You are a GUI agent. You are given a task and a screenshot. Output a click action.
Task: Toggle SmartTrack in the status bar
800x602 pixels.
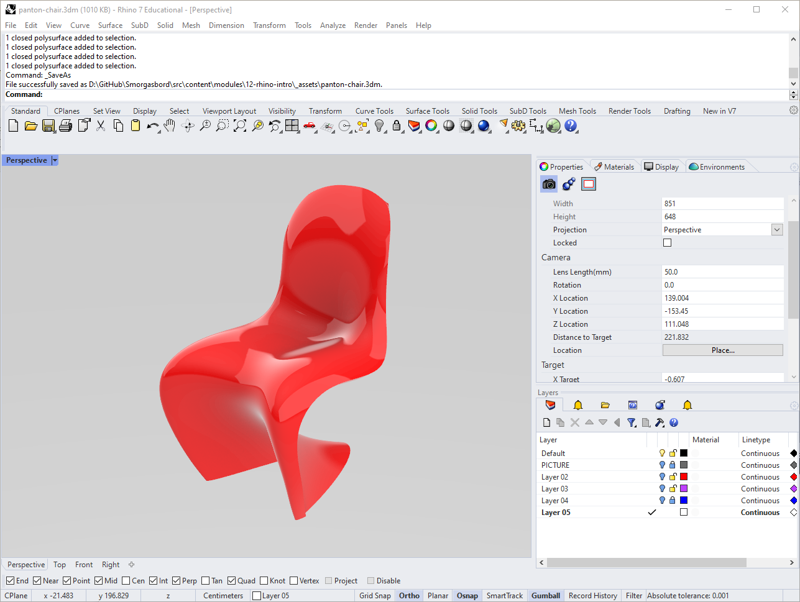tap(505, 596)
